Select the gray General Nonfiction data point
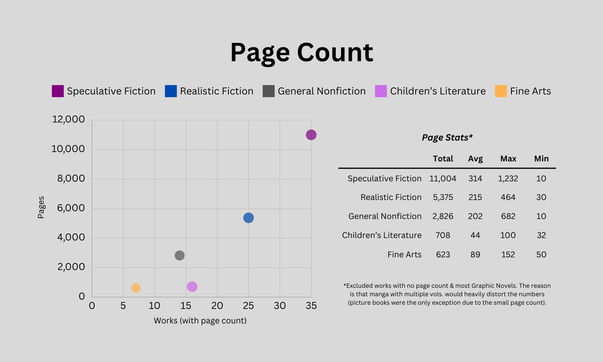Screen dimensions: 603x362 click(179, 255)
